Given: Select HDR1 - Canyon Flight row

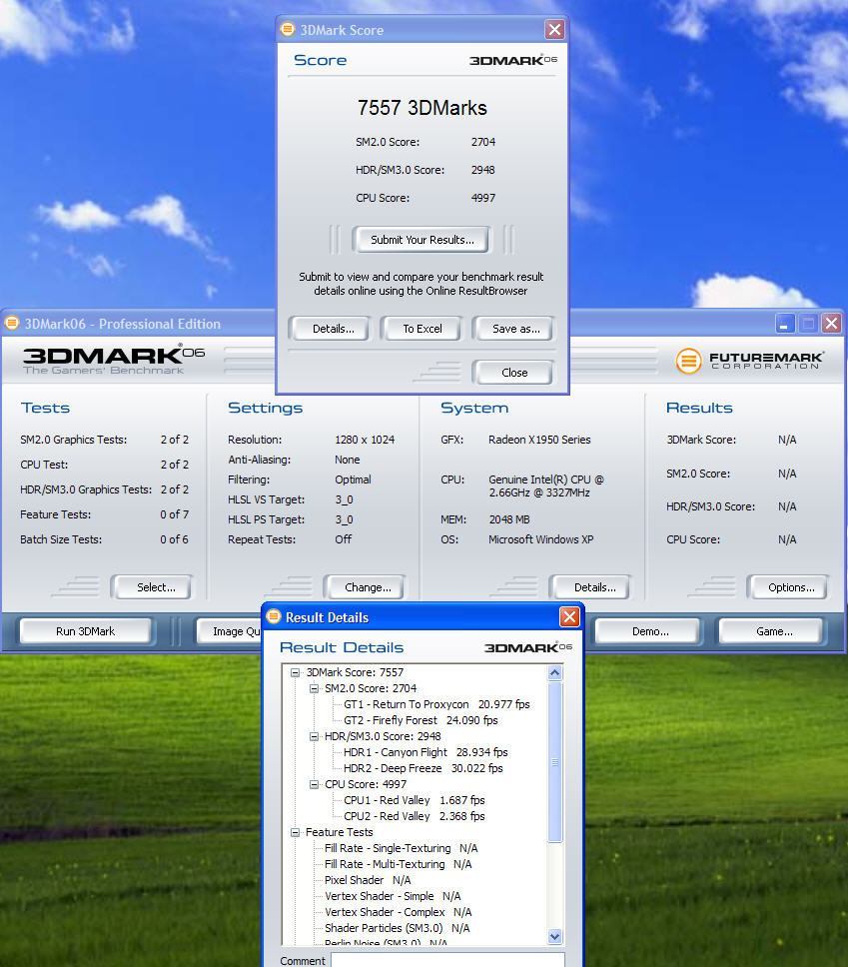Looking at the screenshot, I should point(425,752).
